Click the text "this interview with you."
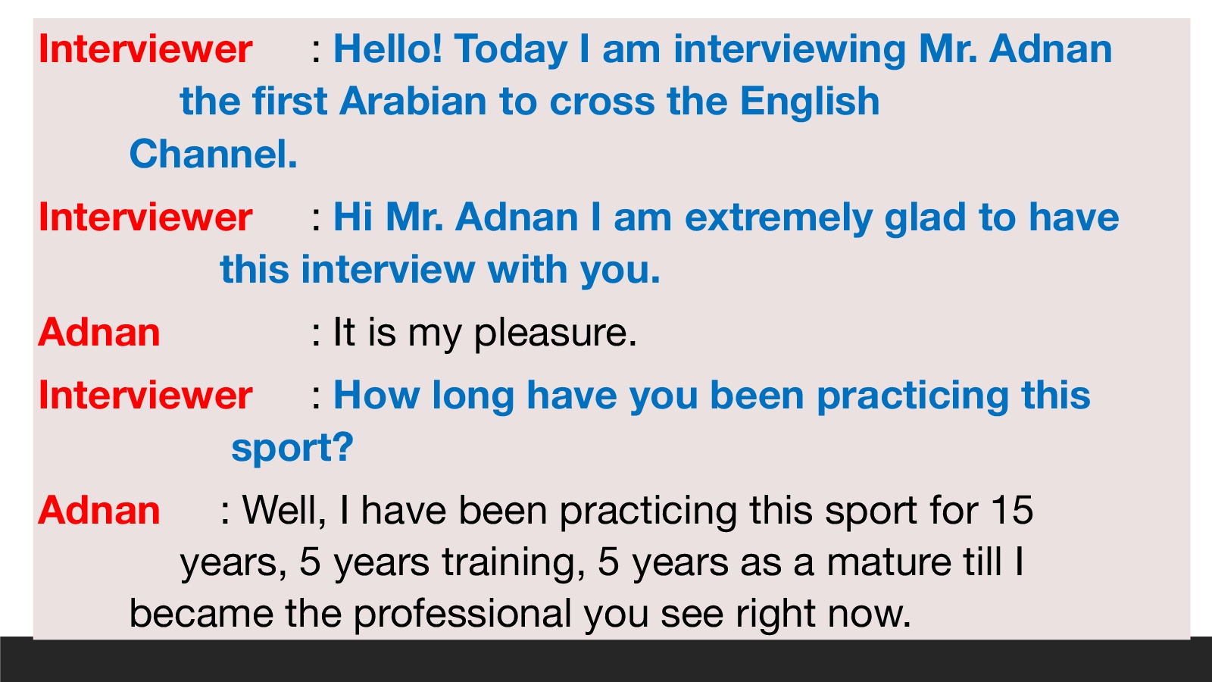Screen dimensions: 1212x682 click(439, 271)
